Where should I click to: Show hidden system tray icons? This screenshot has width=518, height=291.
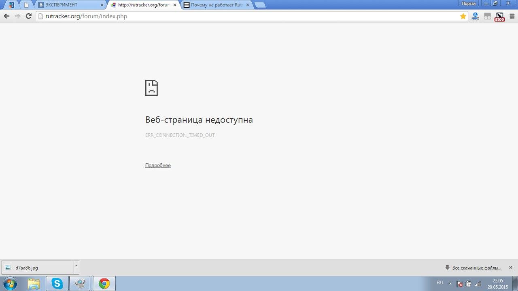coord(450,283)
